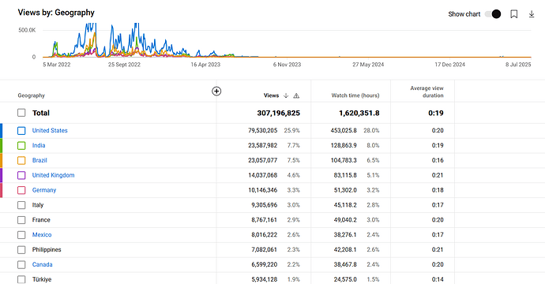Tick the Italy checkbox
545x284 pixels.
click(x=21, y=205)
